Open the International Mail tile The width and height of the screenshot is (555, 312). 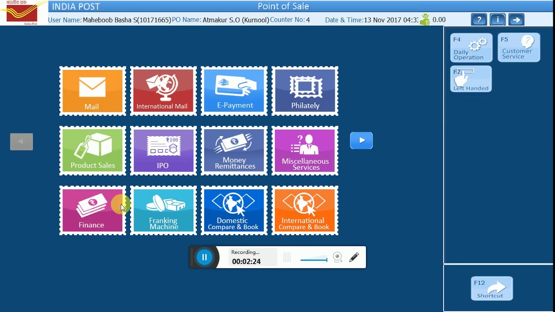pos(163,91)
